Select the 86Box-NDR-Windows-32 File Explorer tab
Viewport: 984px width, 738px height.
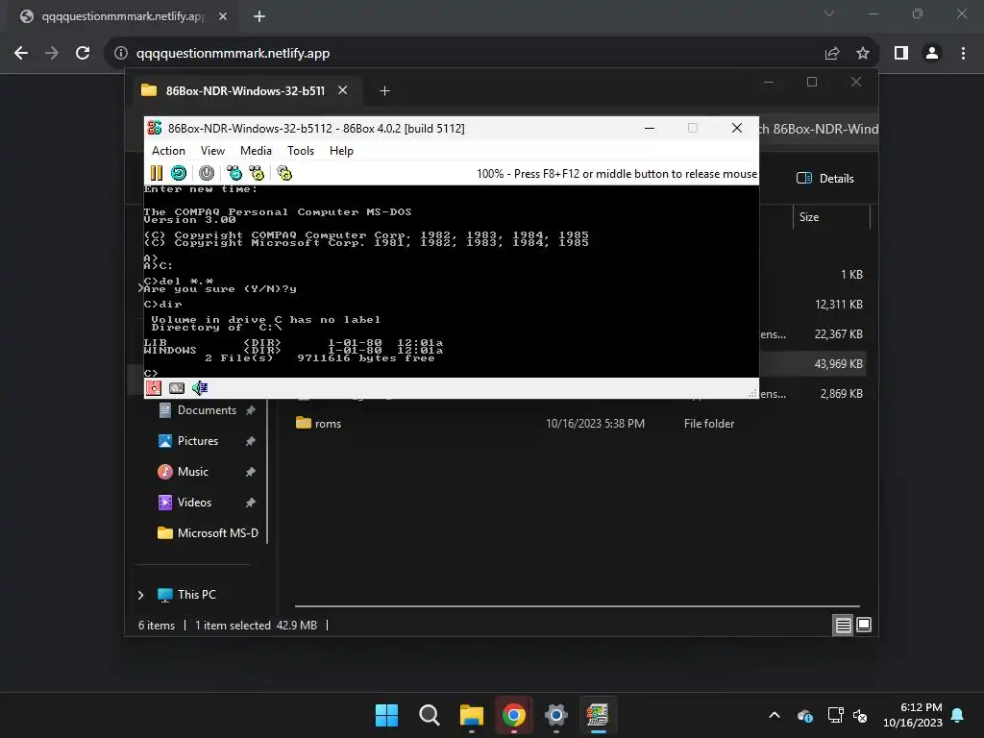[245, 91]
